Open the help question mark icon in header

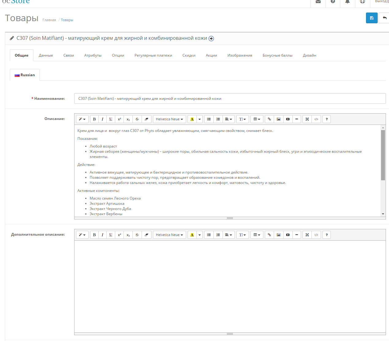333,2
